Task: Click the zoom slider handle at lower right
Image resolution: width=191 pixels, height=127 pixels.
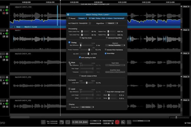Action: (x=176, y=117)
